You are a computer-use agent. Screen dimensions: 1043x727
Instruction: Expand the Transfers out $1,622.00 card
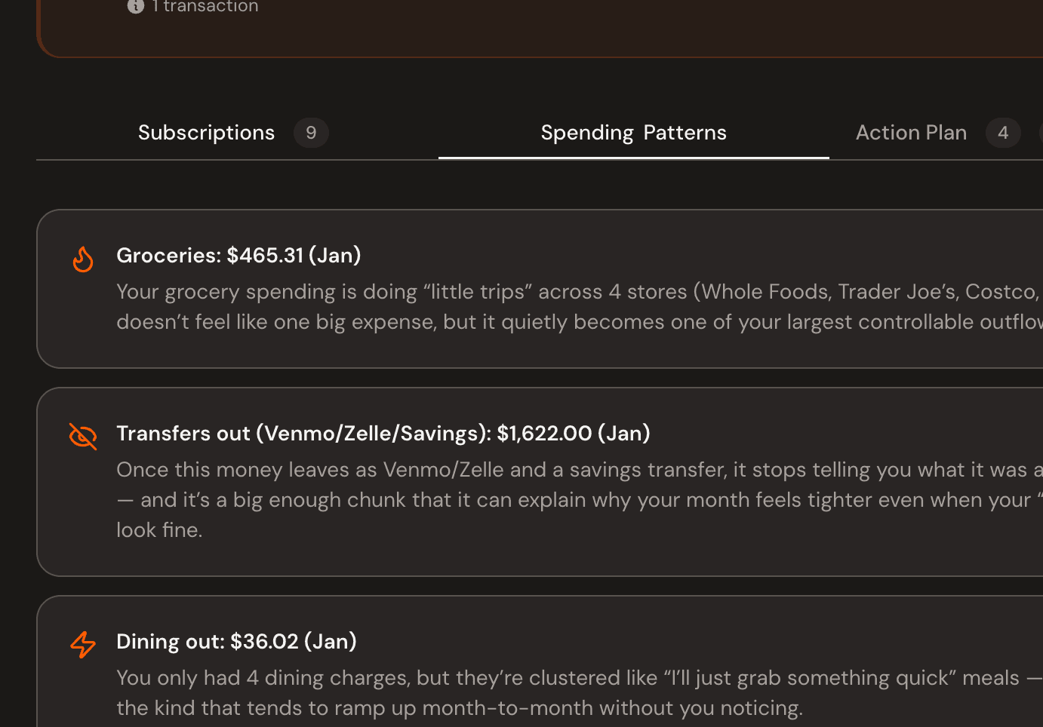click(528, 481)
